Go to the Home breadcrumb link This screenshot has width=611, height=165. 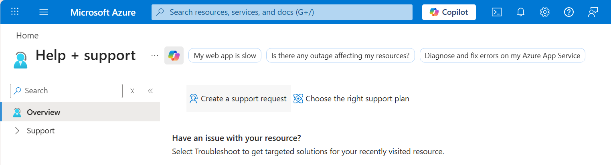[27, 36]
